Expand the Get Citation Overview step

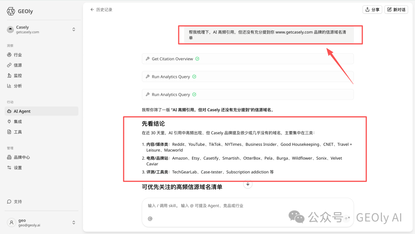248,59
